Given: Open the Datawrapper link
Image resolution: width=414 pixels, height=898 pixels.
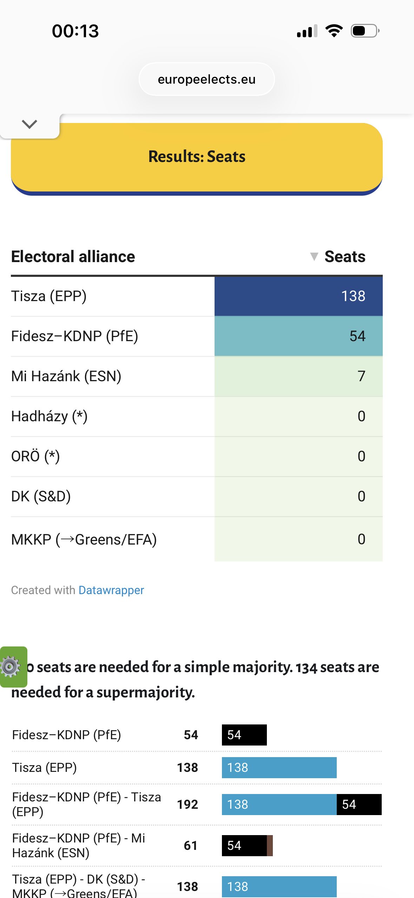Looking at the screenshot, I should click(x=111, y=590).
